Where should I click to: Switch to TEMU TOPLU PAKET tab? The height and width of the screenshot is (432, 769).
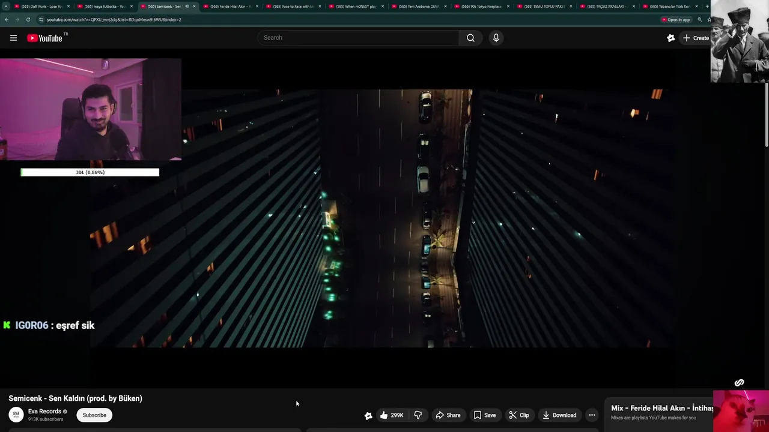(x=544, y=7)
